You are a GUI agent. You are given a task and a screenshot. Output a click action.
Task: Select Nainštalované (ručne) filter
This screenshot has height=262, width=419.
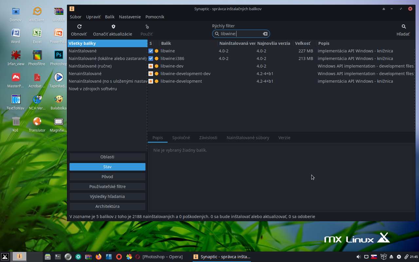coord(107,66)
